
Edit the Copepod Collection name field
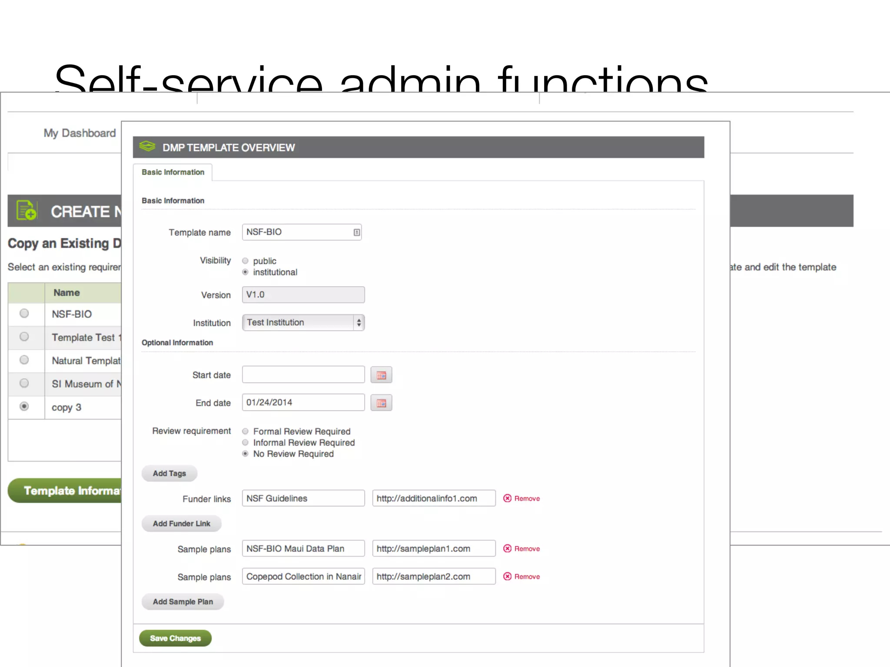click(303, 577)
